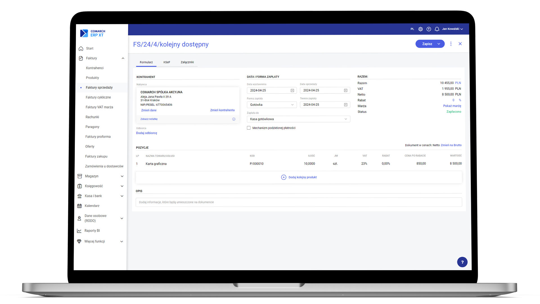Image resolution: width=540 pixels, height=304 pixels.
Task: Click Dodaj kolejny produkt link
Action: pos(303,177)
